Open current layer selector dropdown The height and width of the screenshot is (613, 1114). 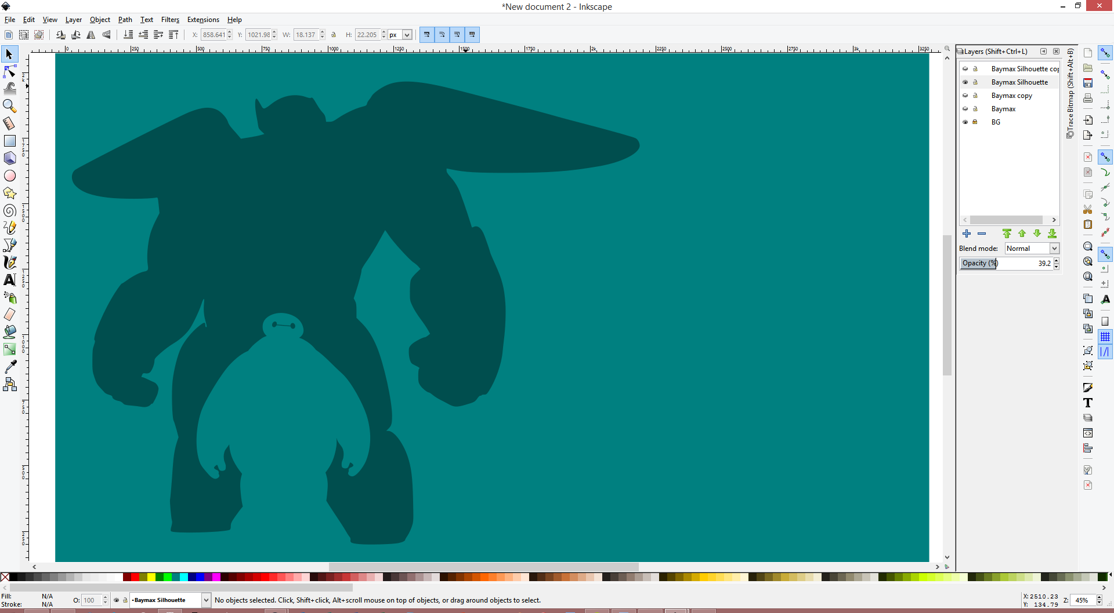(x=206, y=600)
